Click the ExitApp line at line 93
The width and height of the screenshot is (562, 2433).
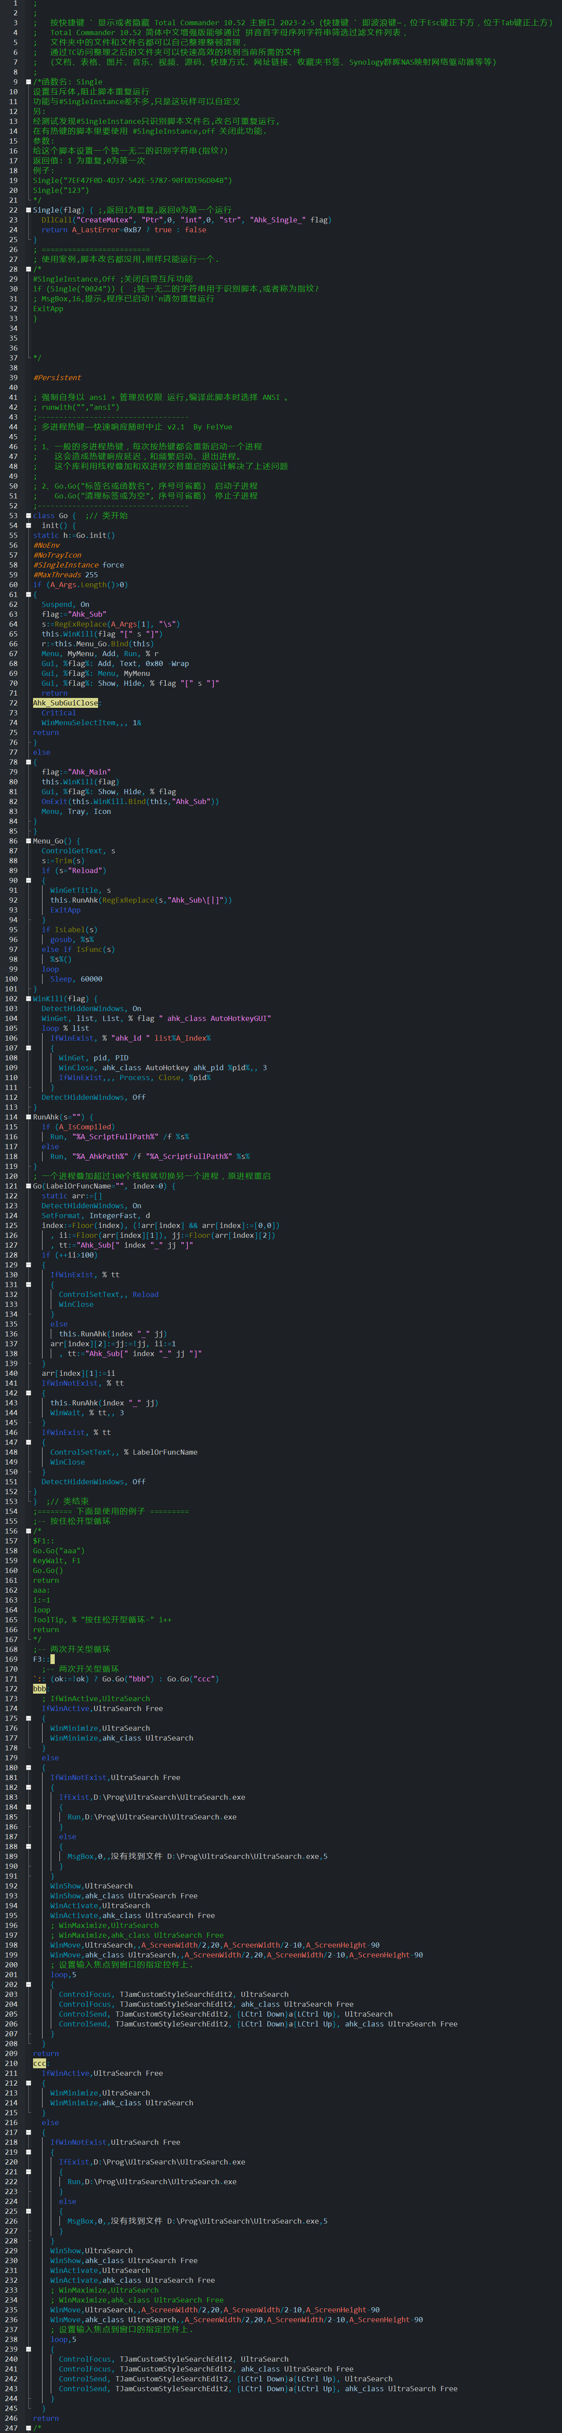(x=65, y=910)
